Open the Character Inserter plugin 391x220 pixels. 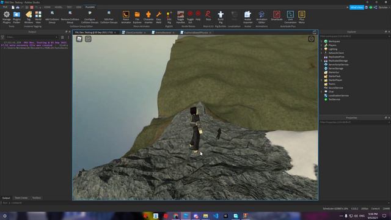click(x=148, y=17)
